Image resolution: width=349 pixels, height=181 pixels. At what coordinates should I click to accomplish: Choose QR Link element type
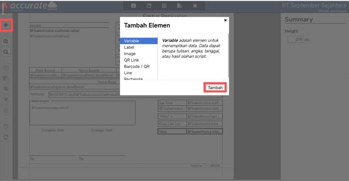click(x=139, y=60)
